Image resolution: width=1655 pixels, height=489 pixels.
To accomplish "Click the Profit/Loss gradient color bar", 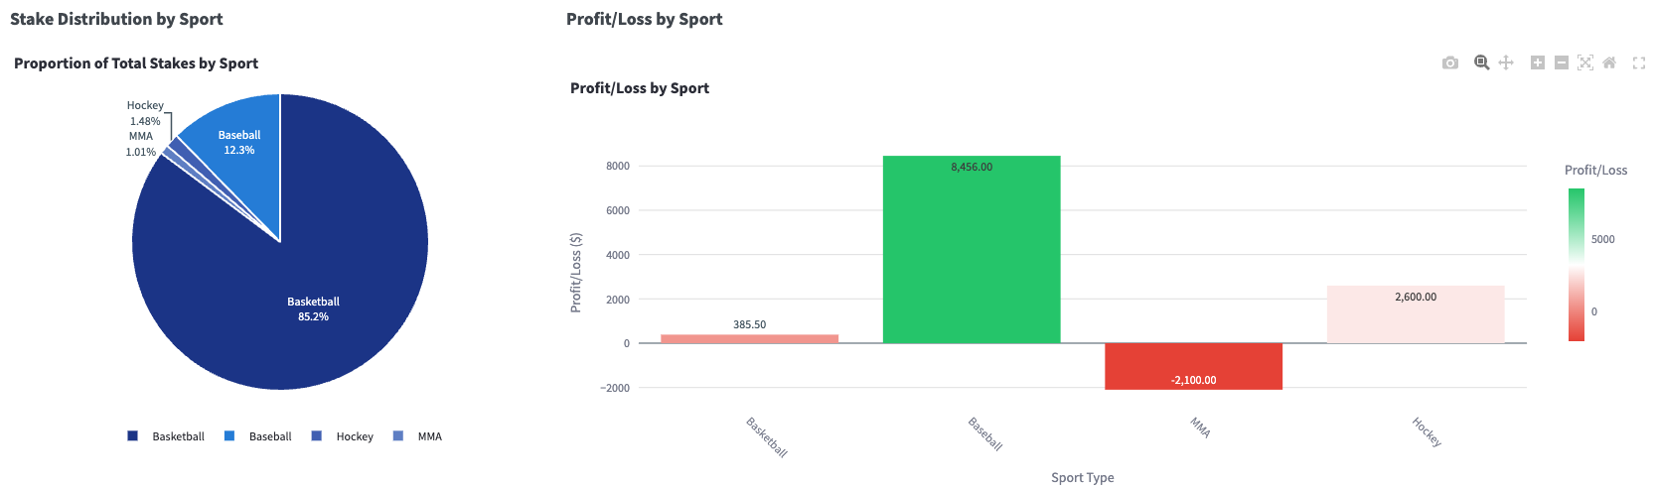I will point(1577,264).
